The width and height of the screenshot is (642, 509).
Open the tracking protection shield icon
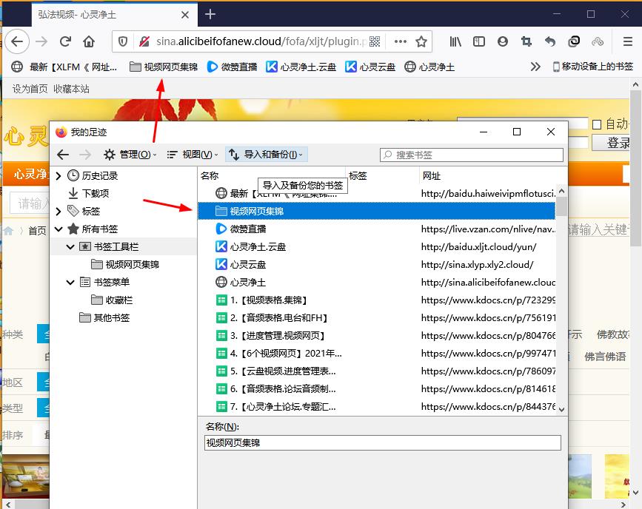(x=123, y=41)
